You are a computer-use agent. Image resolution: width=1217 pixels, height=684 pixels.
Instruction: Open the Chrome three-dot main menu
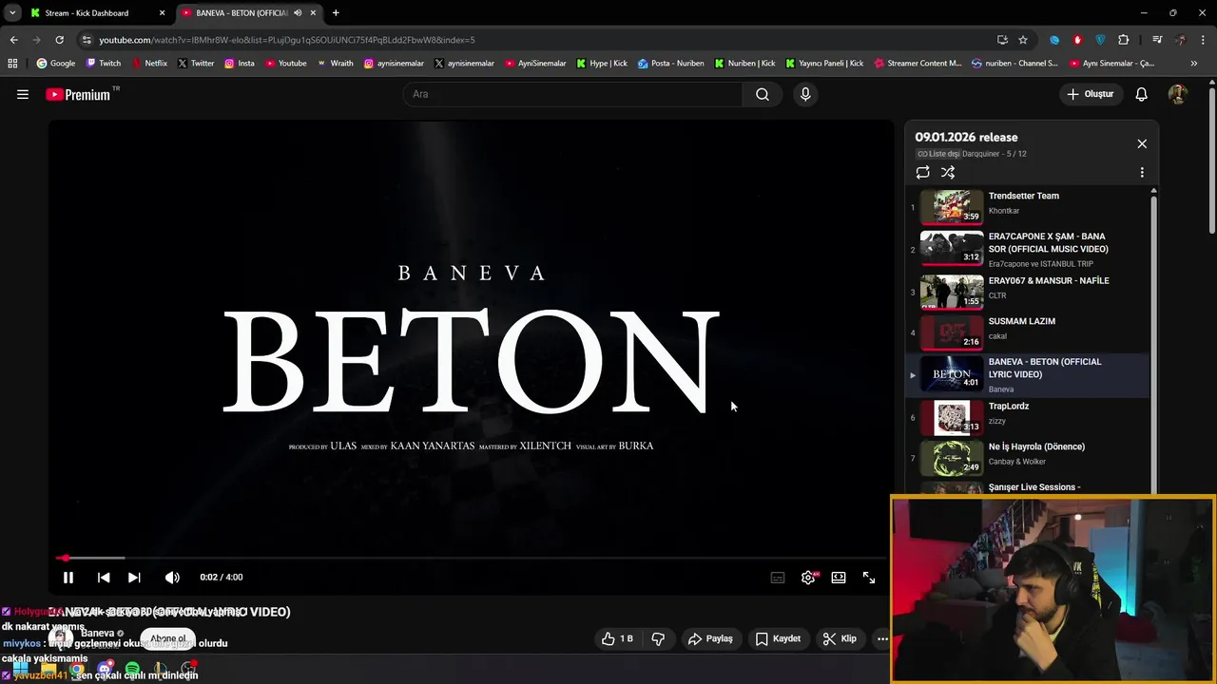[1203, 40]
